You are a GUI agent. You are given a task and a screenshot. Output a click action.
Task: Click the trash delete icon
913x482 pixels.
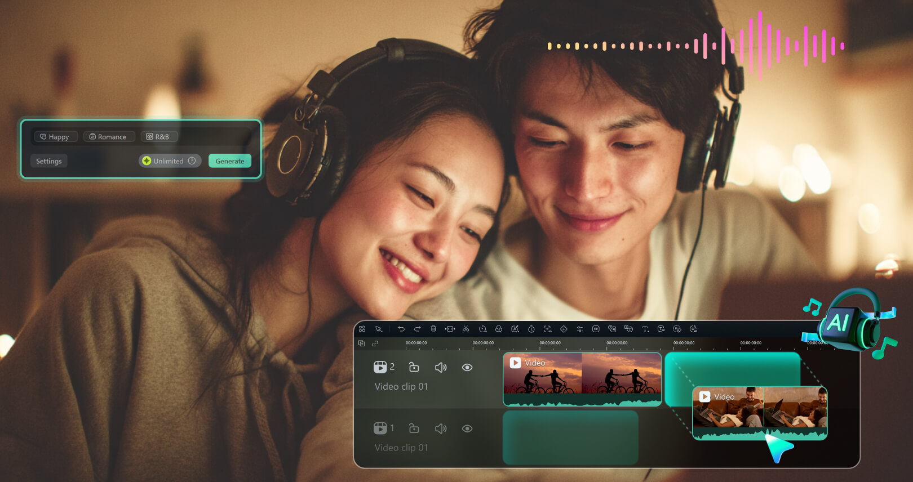point(433,329)
